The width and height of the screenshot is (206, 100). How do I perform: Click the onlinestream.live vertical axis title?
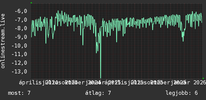pos(3,41)
